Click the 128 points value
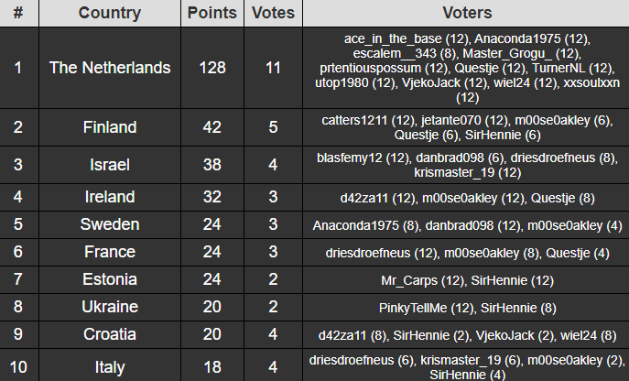The height and width of the screenshot is (381, 629). (x=212, y=68)
